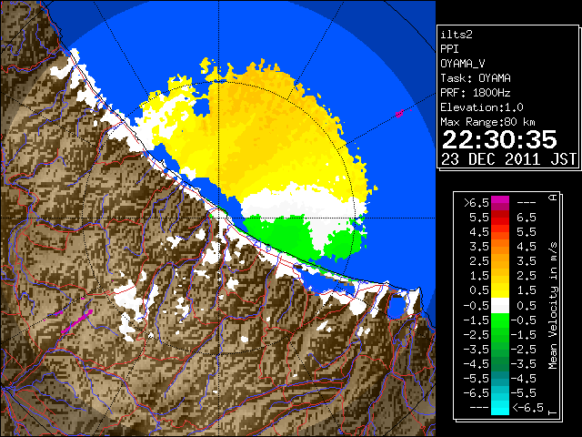Select the "23 DEC 2011 JST" date
The height and width of the screenshot is (437, 582).
coord(509,159)
